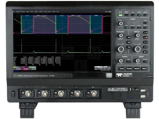Open the Spectrum analysis button
Image resolution: width=159 pixels, height=119 pixels.
click(137, 69)
